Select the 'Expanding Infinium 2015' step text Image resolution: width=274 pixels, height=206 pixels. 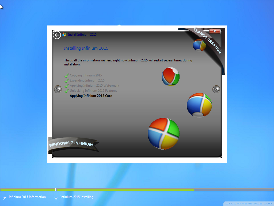click(87, 80)
